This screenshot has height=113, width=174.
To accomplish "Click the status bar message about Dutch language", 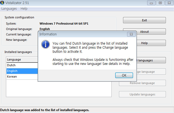I will [x=45, y=110].
